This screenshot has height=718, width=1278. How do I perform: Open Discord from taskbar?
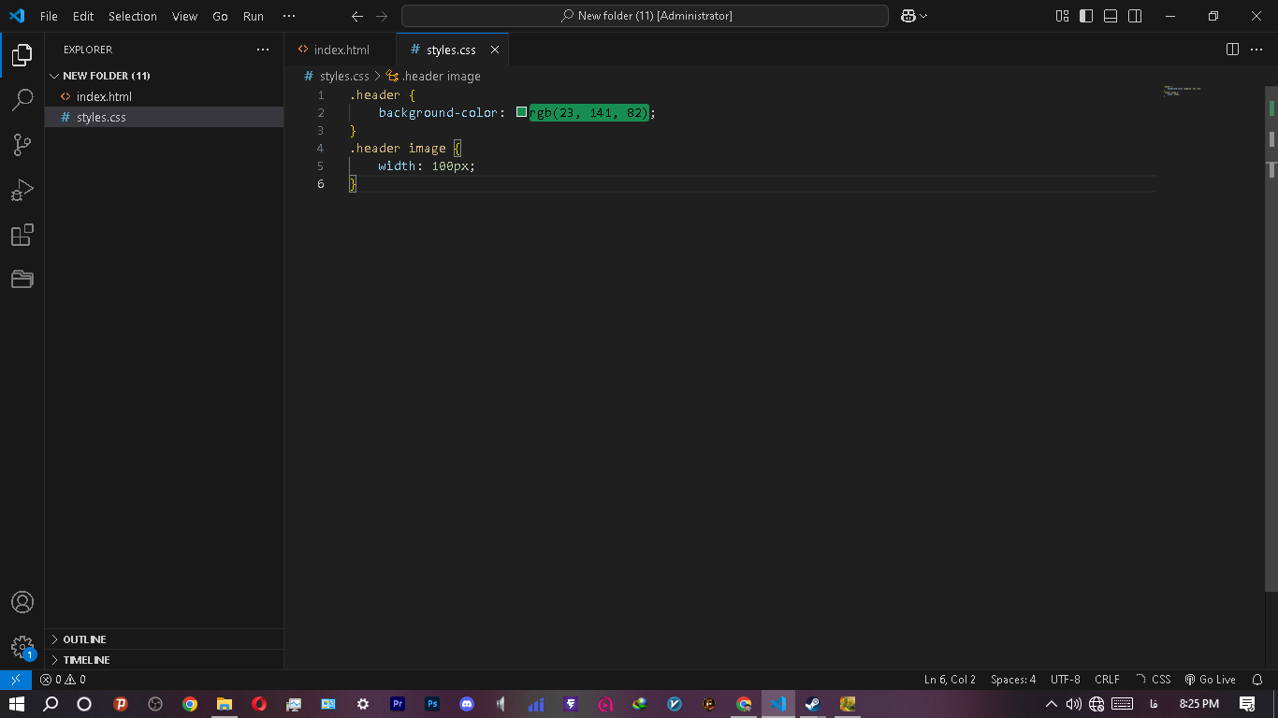tap(467, 704)
